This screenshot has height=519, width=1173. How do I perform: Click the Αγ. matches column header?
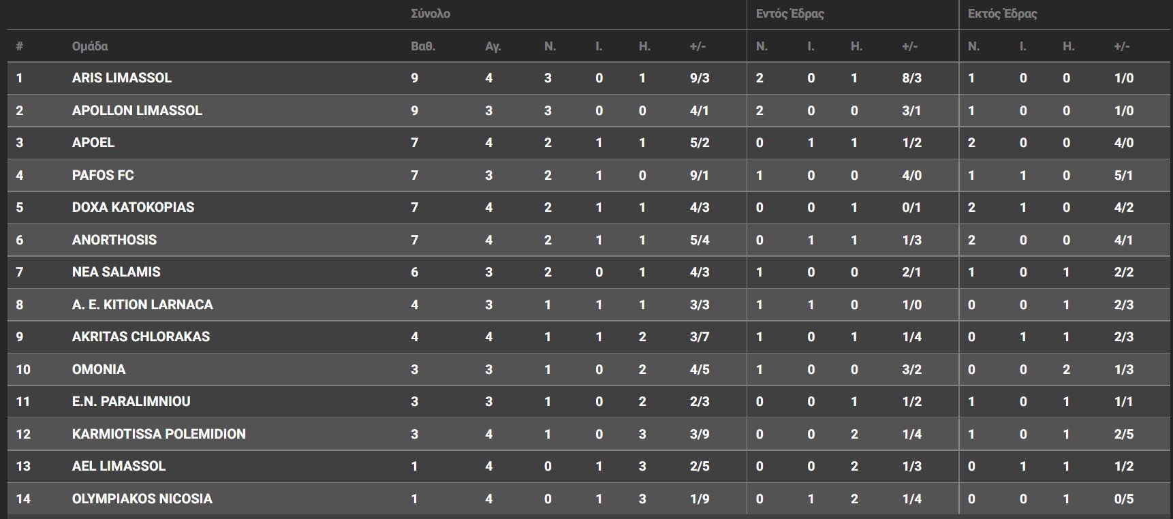(492, 46)
